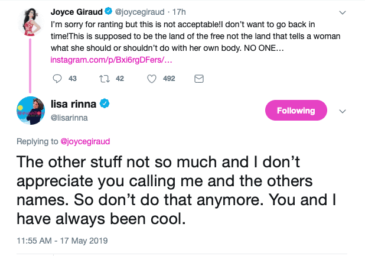The height and width of the screenshot is (256, 365).
Task: Click the 11:55 AM - 17 May 2019 timestamp
Action: coord(60,241)
